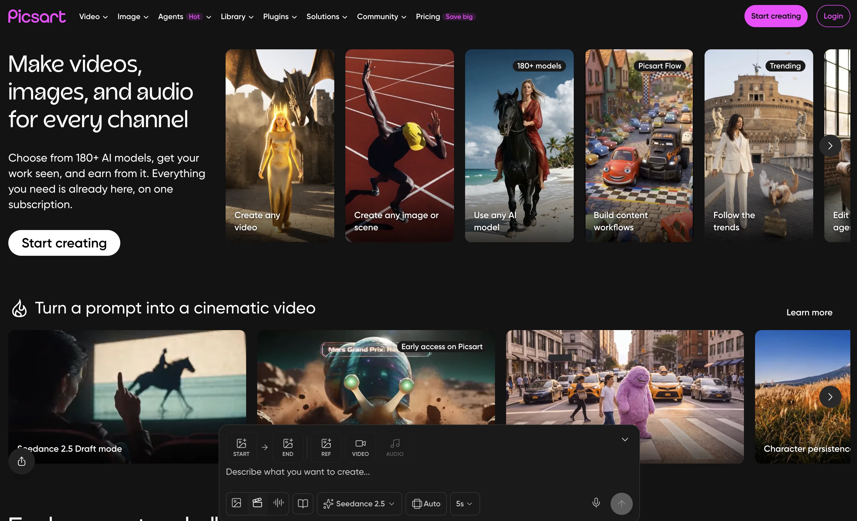
Task: Open the 5s duration dropdown
Action: coord(465,503)
